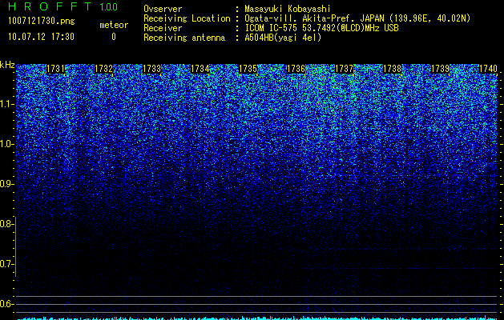Image resolution: width=504 pixels, height=320 pixels.
Task: Click the 0.6 frequency axis label
Action: tap(6, 304)
